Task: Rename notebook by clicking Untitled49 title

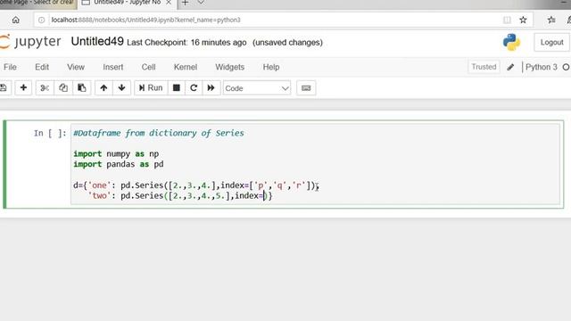Action: pos(97,42)
